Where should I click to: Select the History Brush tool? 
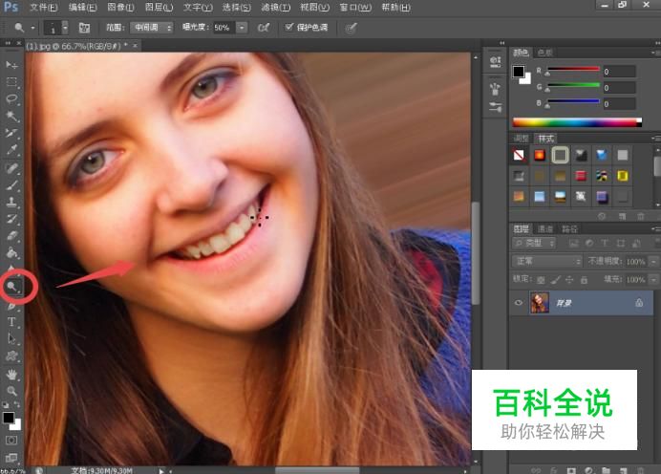point(11,219)
